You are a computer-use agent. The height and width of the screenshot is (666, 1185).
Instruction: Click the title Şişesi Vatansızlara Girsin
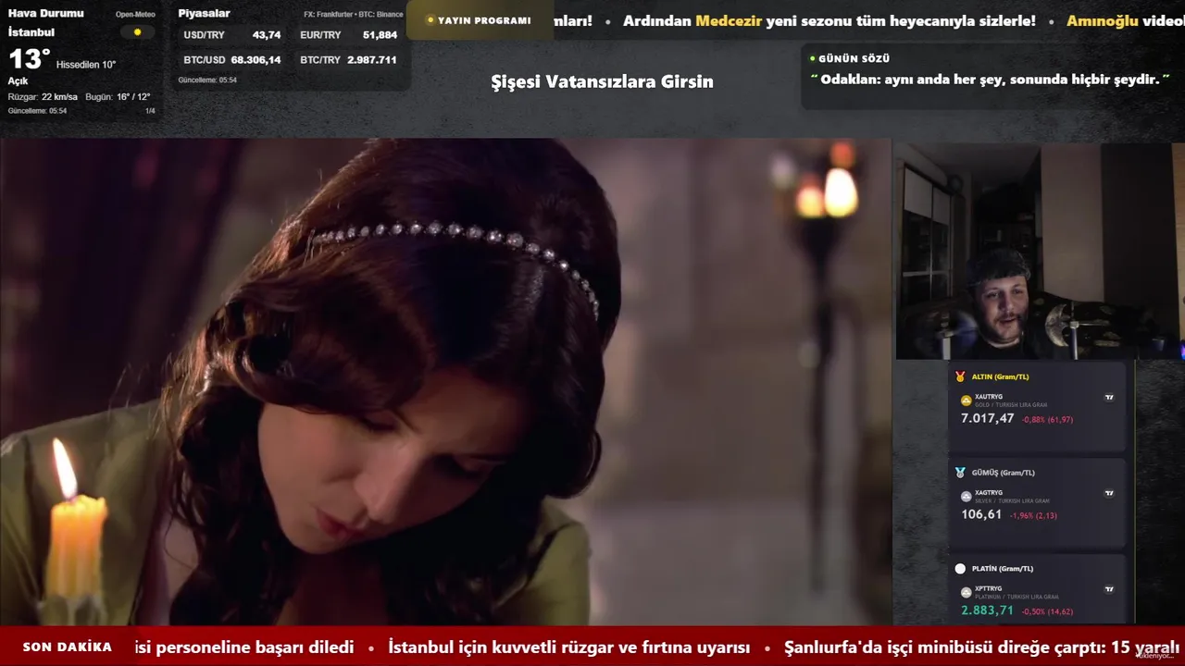pos(602,81)
